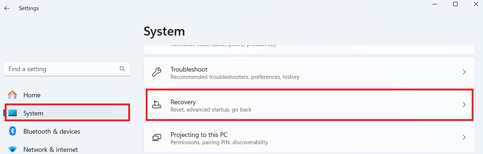Click the System monitor icon in the sidebar
The height and width of the screenshot is (154, 483).
click(12, 113)
